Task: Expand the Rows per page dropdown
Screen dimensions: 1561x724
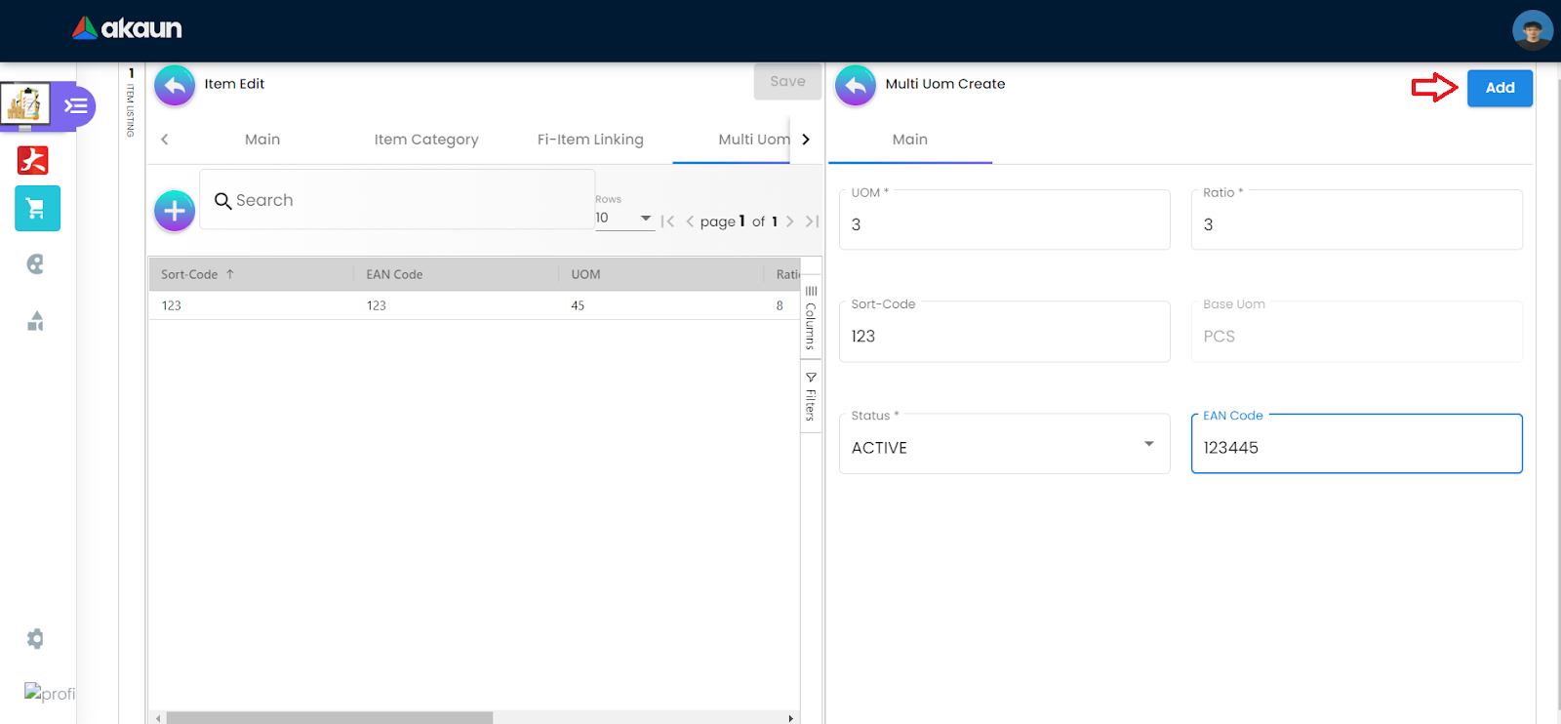Action: (624, 219)
